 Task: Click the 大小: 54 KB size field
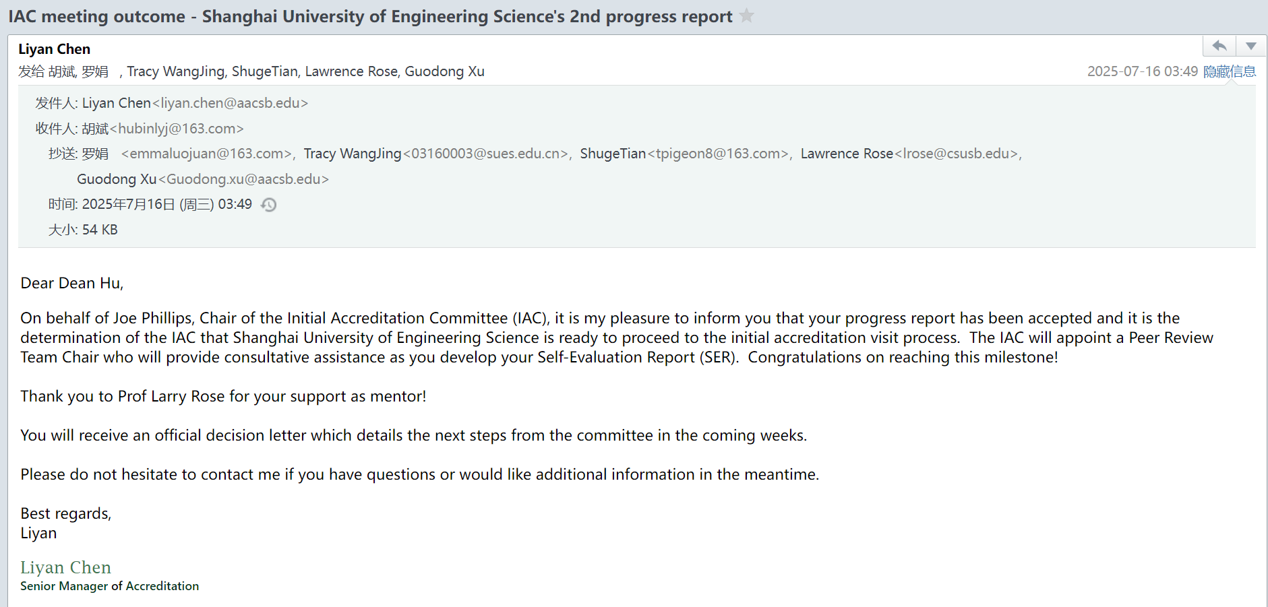pos(83,230)
